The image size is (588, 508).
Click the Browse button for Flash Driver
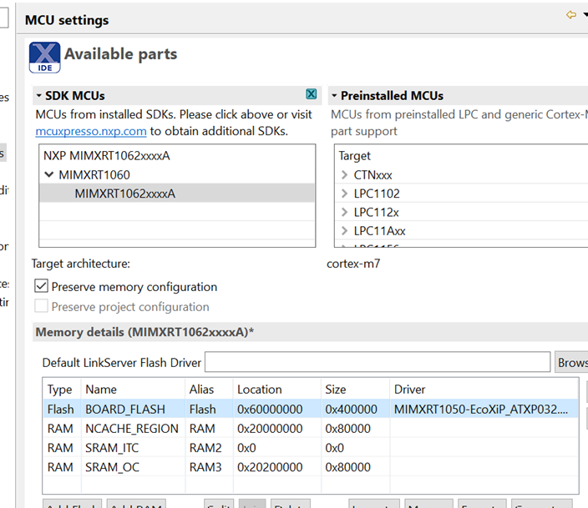[572, 362]
